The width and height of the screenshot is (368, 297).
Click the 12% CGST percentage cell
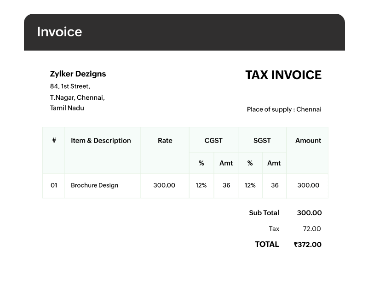[x=201, y=185]
